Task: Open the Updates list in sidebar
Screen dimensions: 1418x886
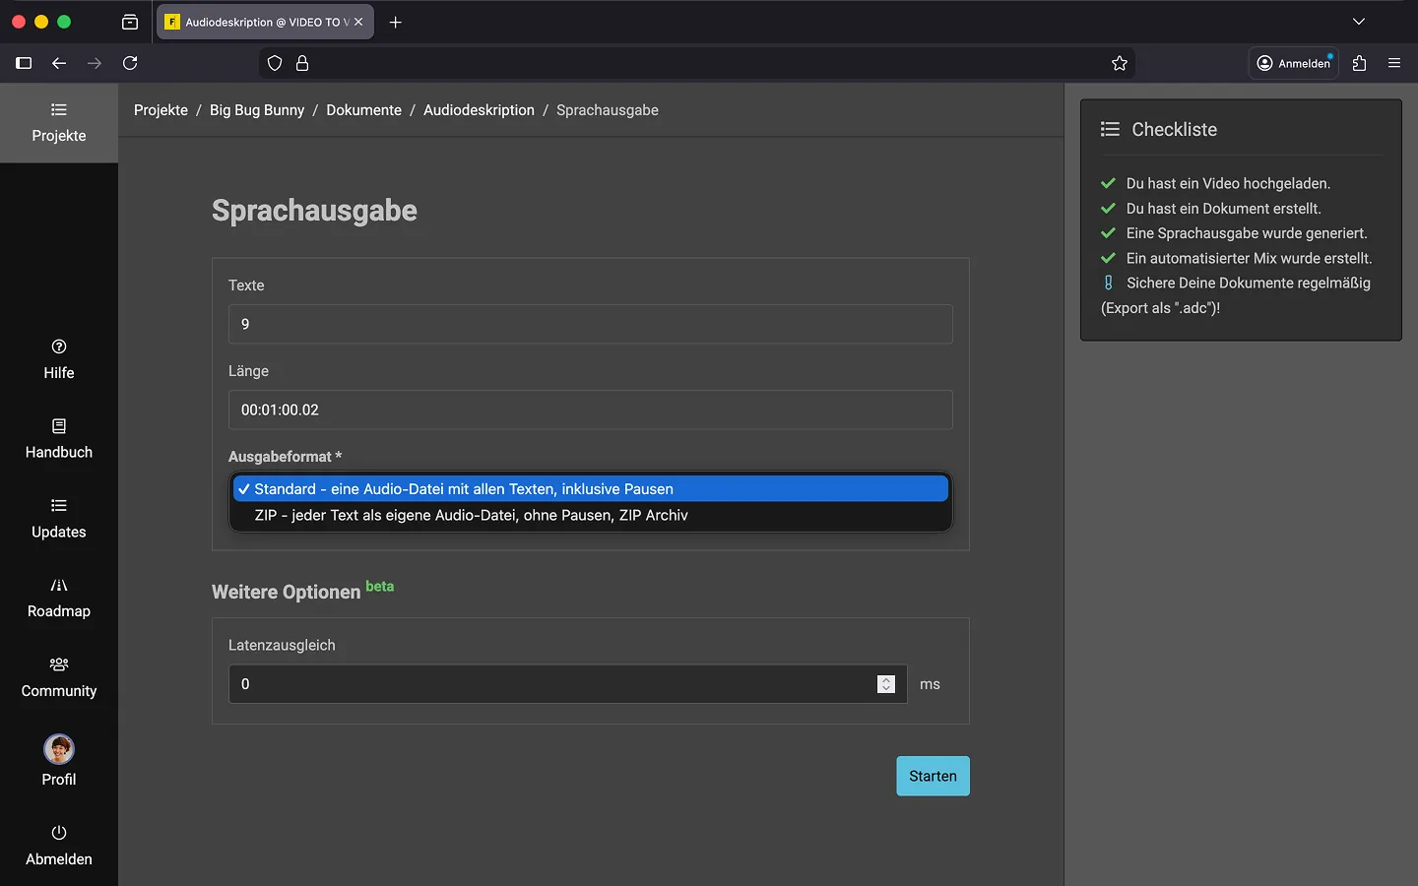Action: [59, 506]
